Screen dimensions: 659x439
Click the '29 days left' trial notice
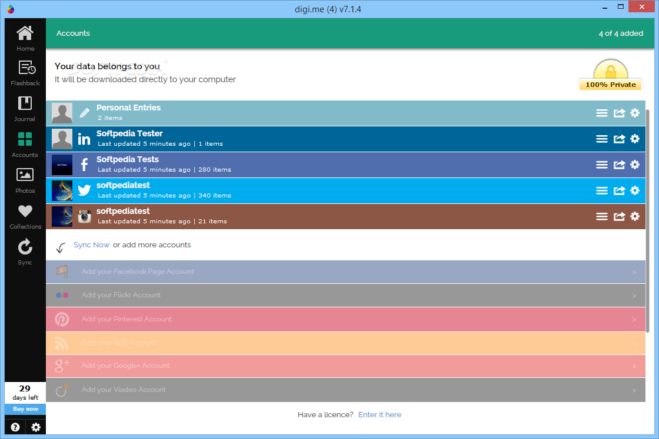25,393
